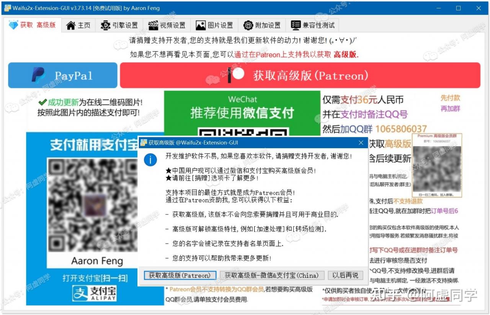Image resolution: width=490 pixels, height=315 pixels.
Task: Click the 再加群 text
Action: coord(450,109)
